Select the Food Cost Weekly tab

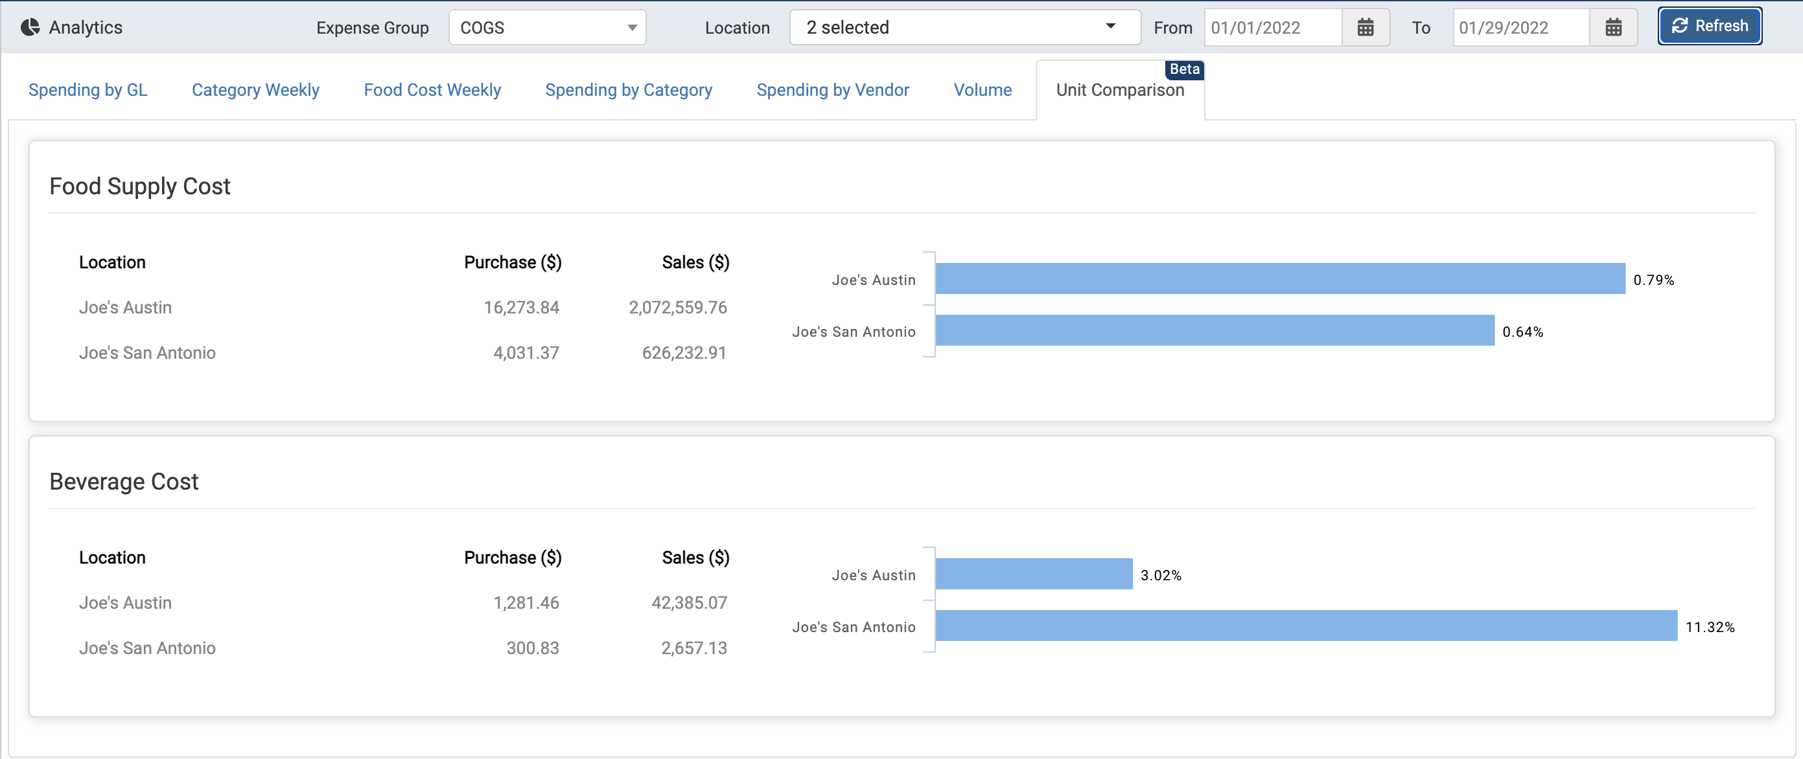[432, 89]
